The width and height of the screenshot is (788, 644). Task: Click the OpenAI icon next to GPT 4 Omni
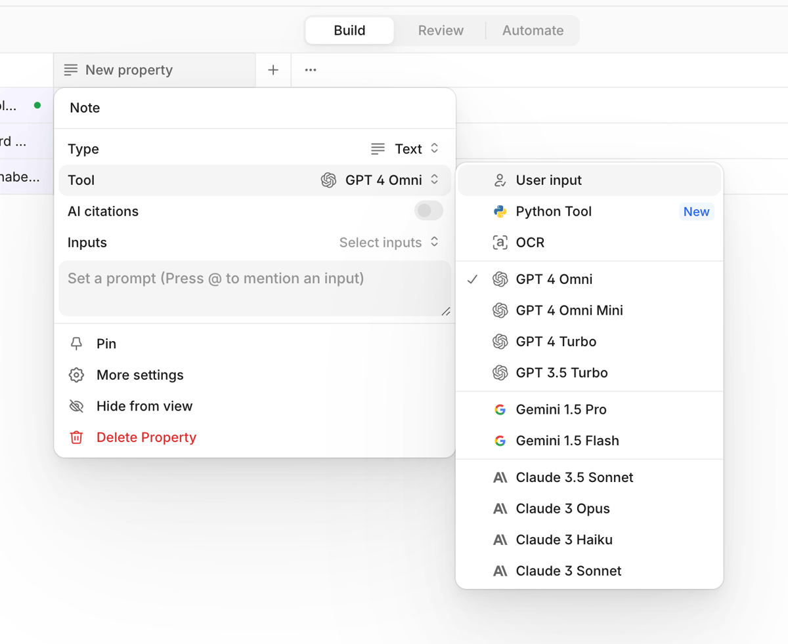[500, 279]
